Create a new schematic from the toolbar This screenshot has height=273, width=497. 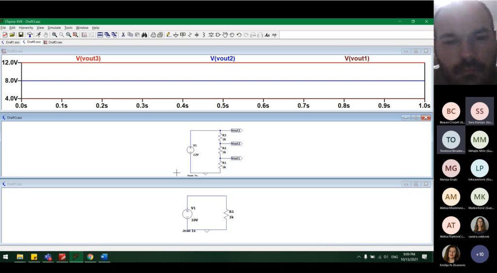coord(5,35)
